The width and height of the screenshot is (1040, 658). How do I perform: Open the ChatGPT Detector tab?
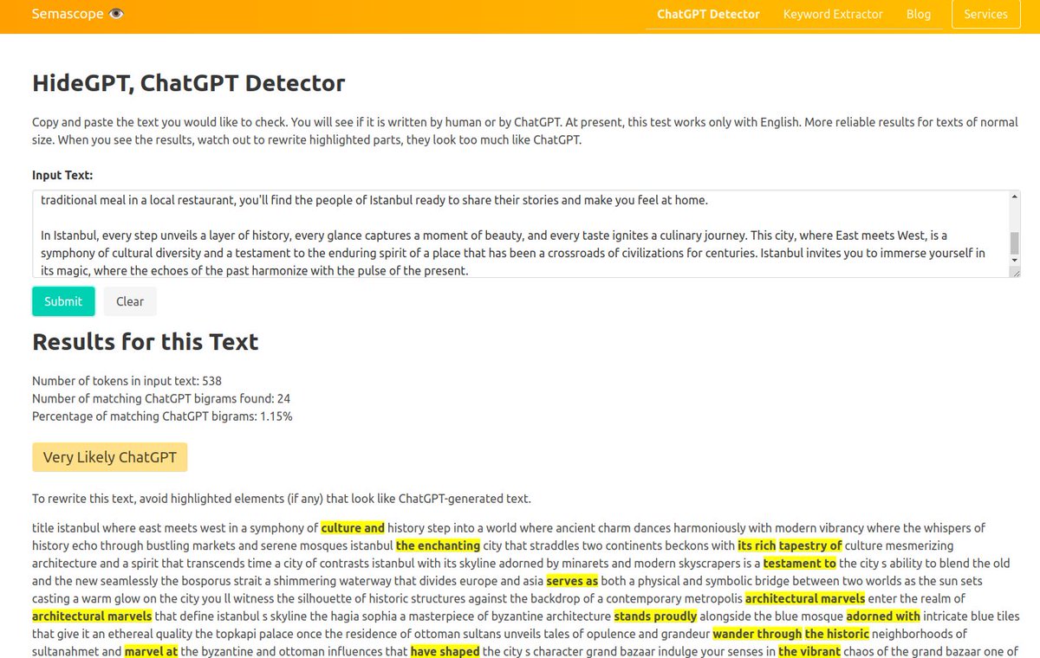(x=708, y=14)
